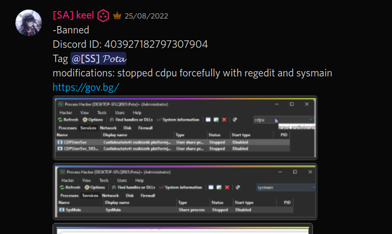Image resolution: width=392 pixels, height=234 pixels.
Task: Maximize the sysmain Process Hacker window
Action: [295, 172]
